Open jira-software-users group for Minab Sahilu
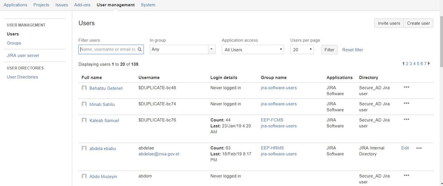443x186 pixels. [278, 104]
